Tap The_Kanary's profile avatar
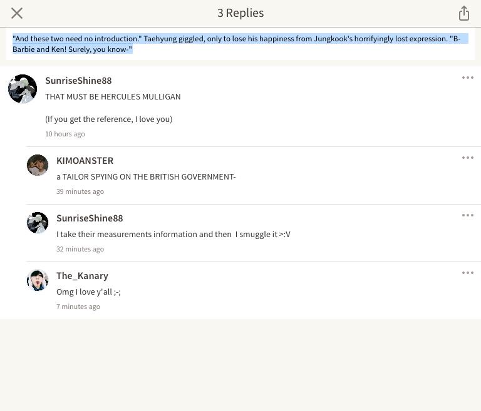The width and height of the screenshot is (481, 411). pyautogui.click(x=38, y=280)
